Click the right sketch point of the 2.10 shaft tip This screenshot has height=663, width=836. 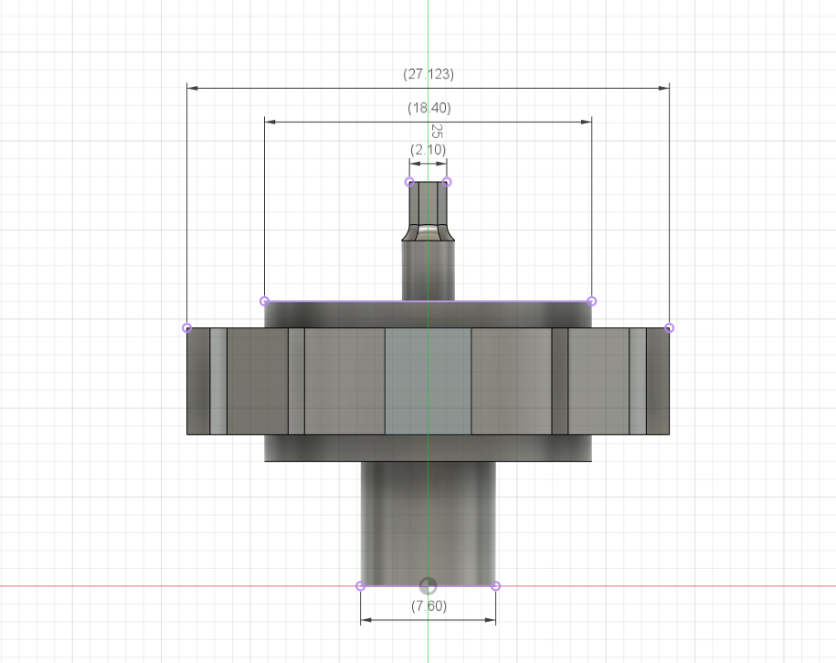tap(447, 182)
